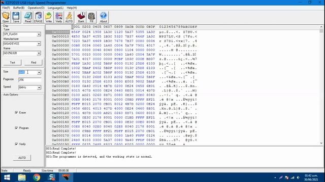
Task: Save buffer using the Save icon
Action: 16,17
